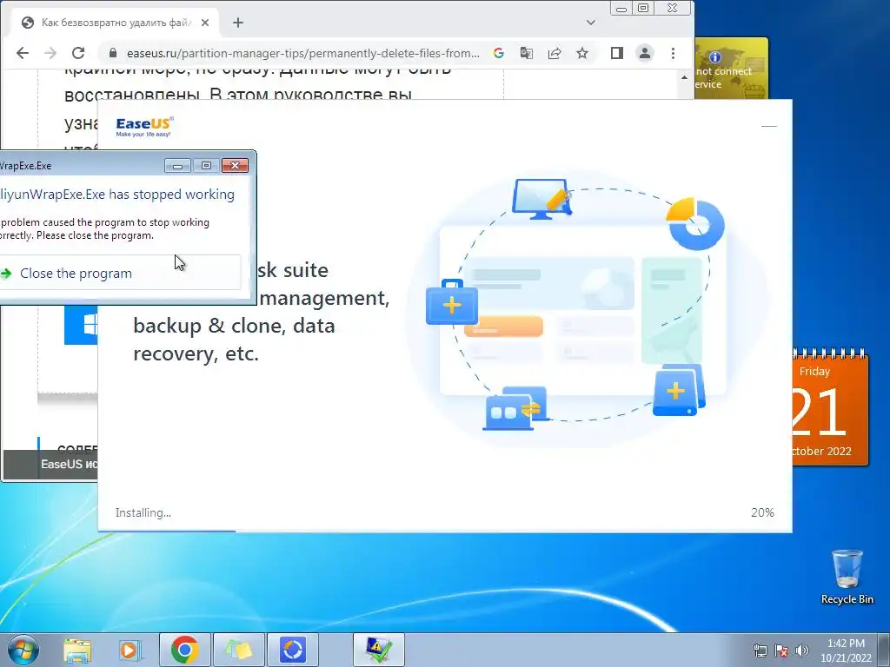The image size is (890, 667).
Task: Click the installer progress bar
Action: pyautogui.click(x=445, y=532)
